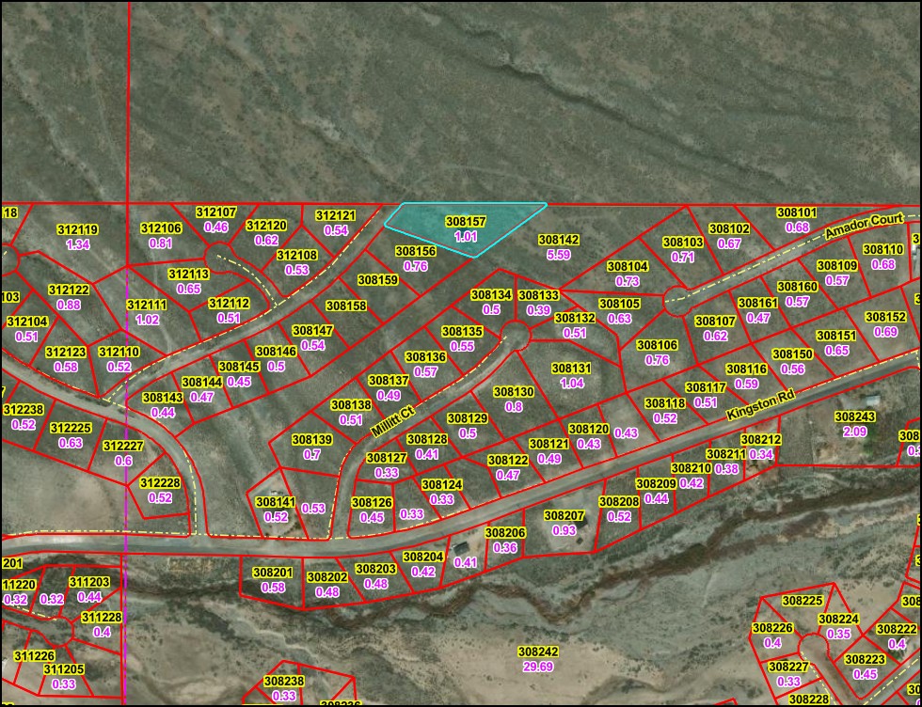The image size is (922, 707).
Task: Click parcel 308224 label
Action: (x=838, y=620)
